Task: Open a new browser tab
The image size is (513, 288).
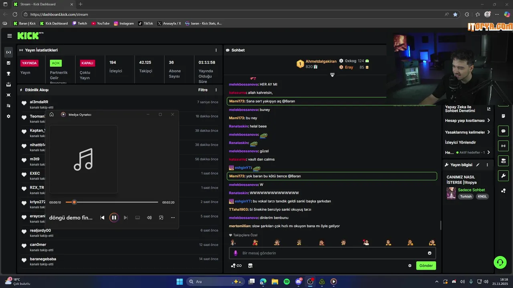Action: tap(81, 4)
